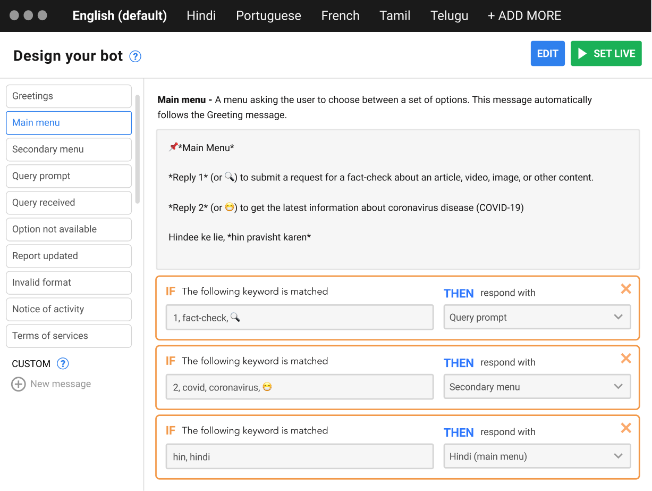Click the blue EDIT button
652x491 pixels.
tap(547, 54)
